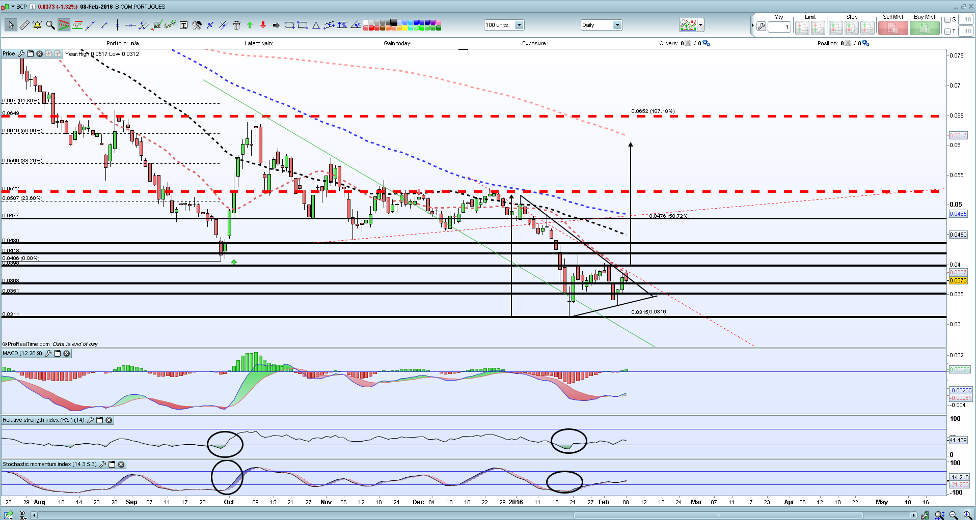
Task: Open the Daily timeframe dropdown
Action: point(617,25)
